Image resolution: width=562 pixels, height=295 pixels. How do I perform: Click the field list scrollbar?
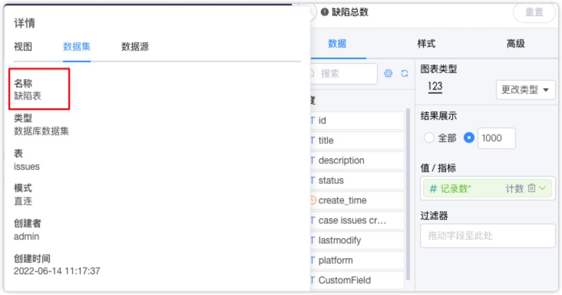click(408, 194)
